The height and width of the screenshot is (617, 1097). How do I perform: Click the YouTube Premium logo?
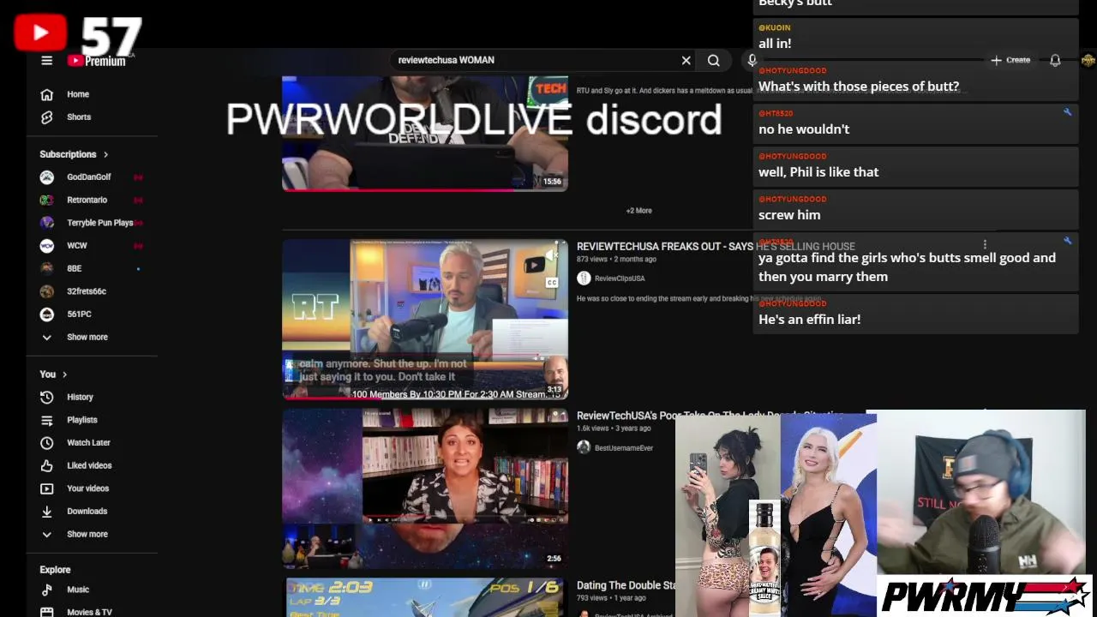click(x=97, y=61)
